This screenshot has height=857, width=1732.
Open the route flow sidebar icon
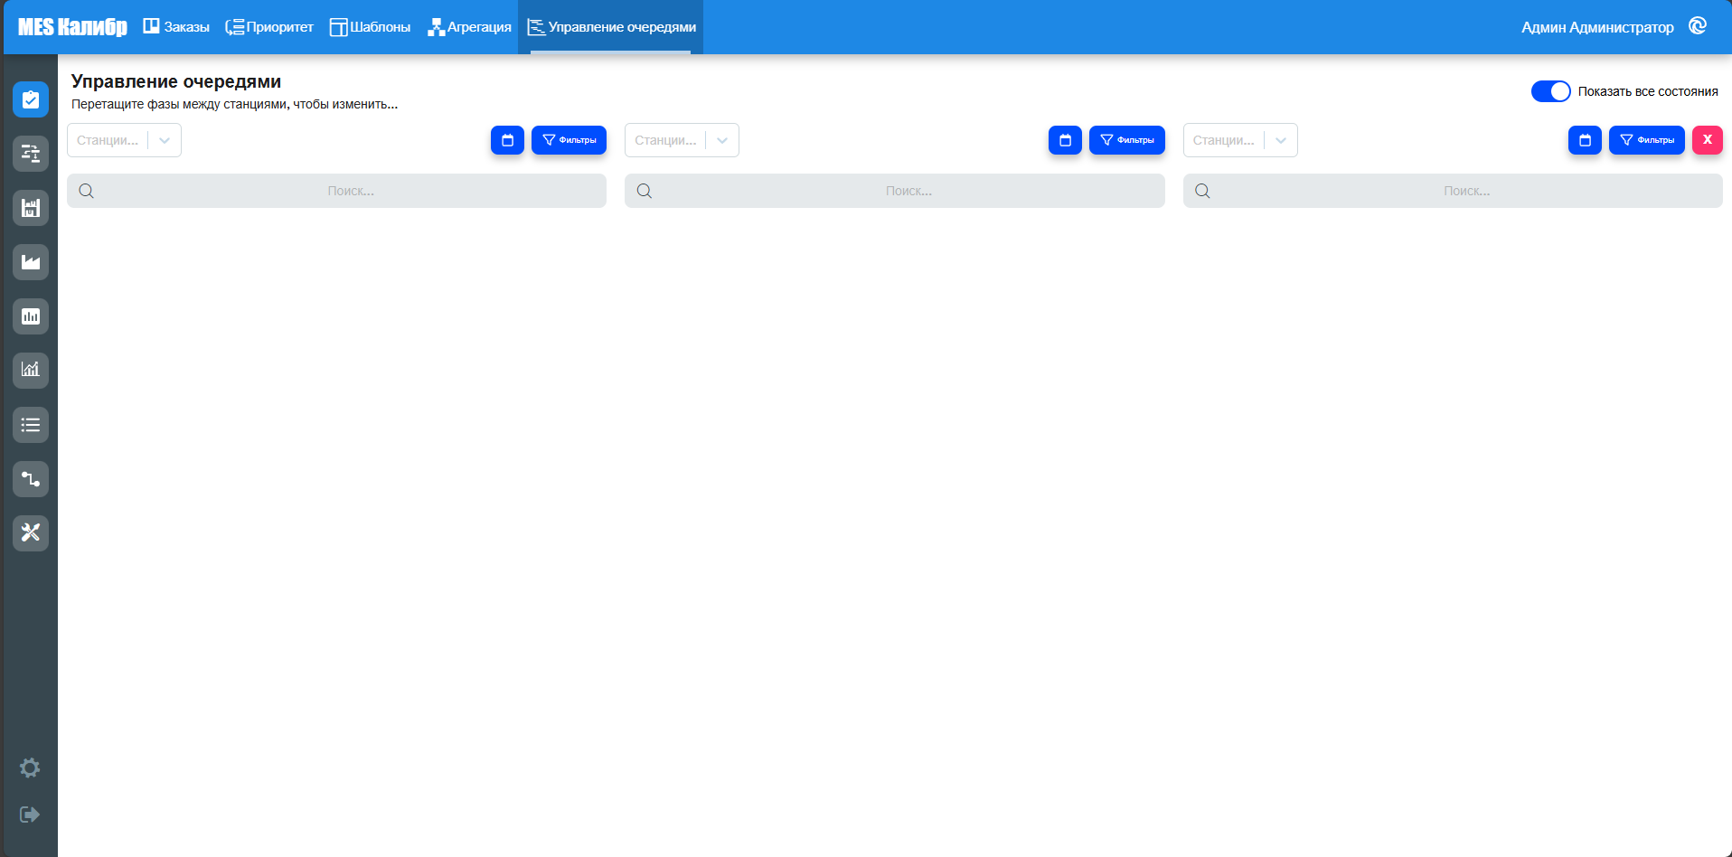(31, 479)
